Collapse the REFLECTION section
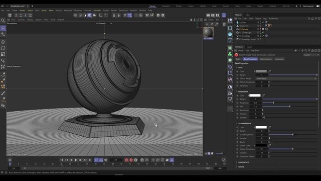This screenshot has width=321, height=181. point(237,92)
